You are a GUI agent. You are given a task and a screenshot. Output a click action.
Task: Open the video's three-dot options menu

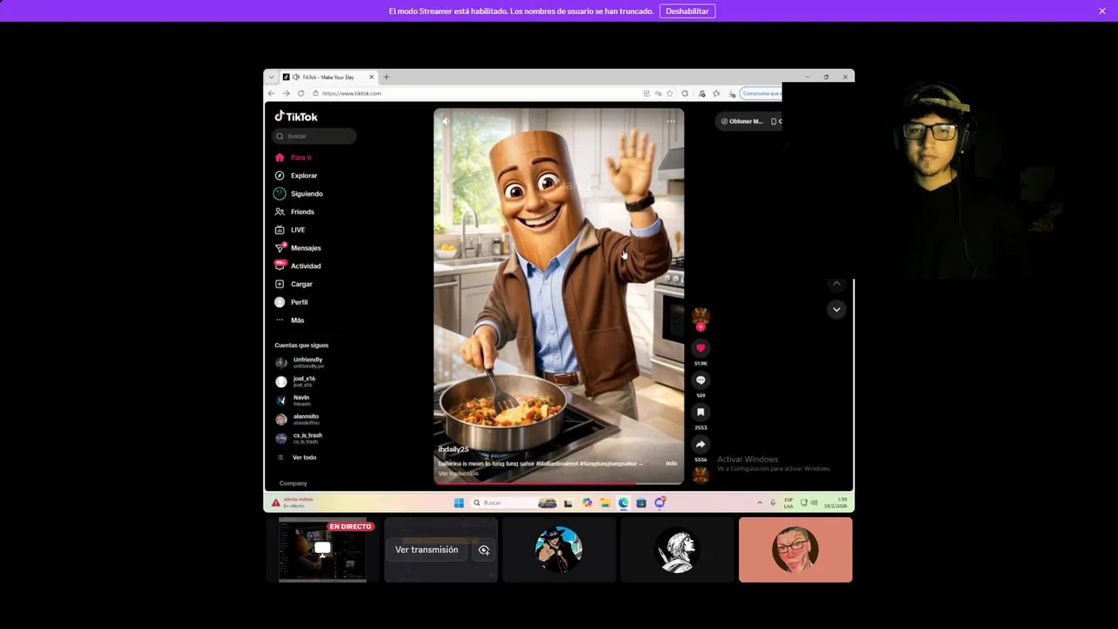coord(671,121)
